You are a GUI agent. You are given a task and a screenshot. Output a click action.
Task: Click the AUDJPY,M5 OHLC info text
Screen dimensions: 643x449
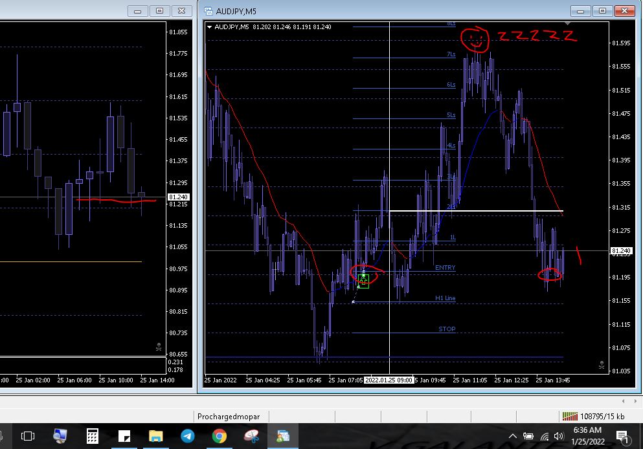pyautogui.click(x=273, y=27)
